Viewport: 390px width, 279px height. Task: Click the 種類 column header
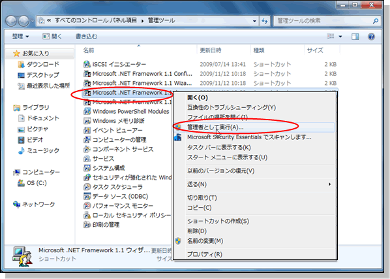[259, 50]
